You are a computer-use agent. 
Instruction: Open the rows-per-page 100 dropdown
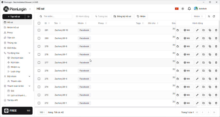tap(42, 112)
